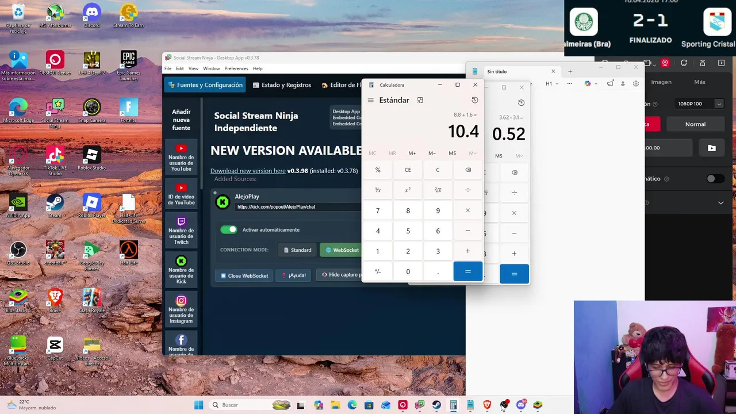Open the File menu in Social Stream Ninja
The height and width of the screenshot is (414, 736).
168,68
